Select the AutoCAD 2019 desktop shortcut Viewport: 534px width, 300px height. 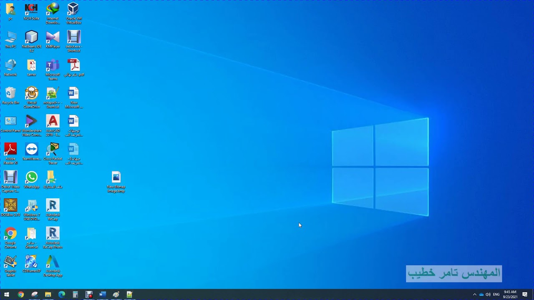pyautogui.click(x=53, y=126)
